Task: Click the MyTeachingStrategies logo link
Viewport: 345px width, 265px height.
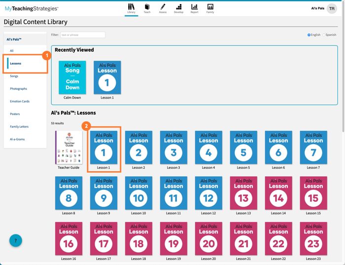Action: pyautogui.click(x=32, y=9)
